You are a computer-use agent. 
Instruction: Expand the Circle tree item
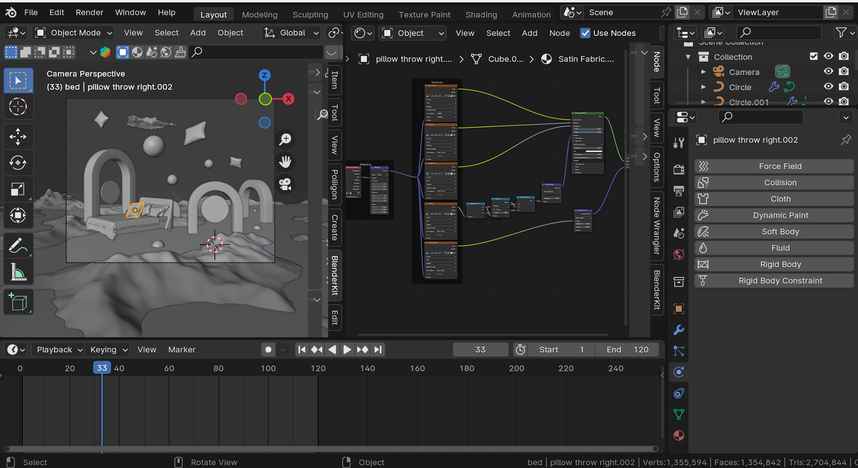(703, 87)
